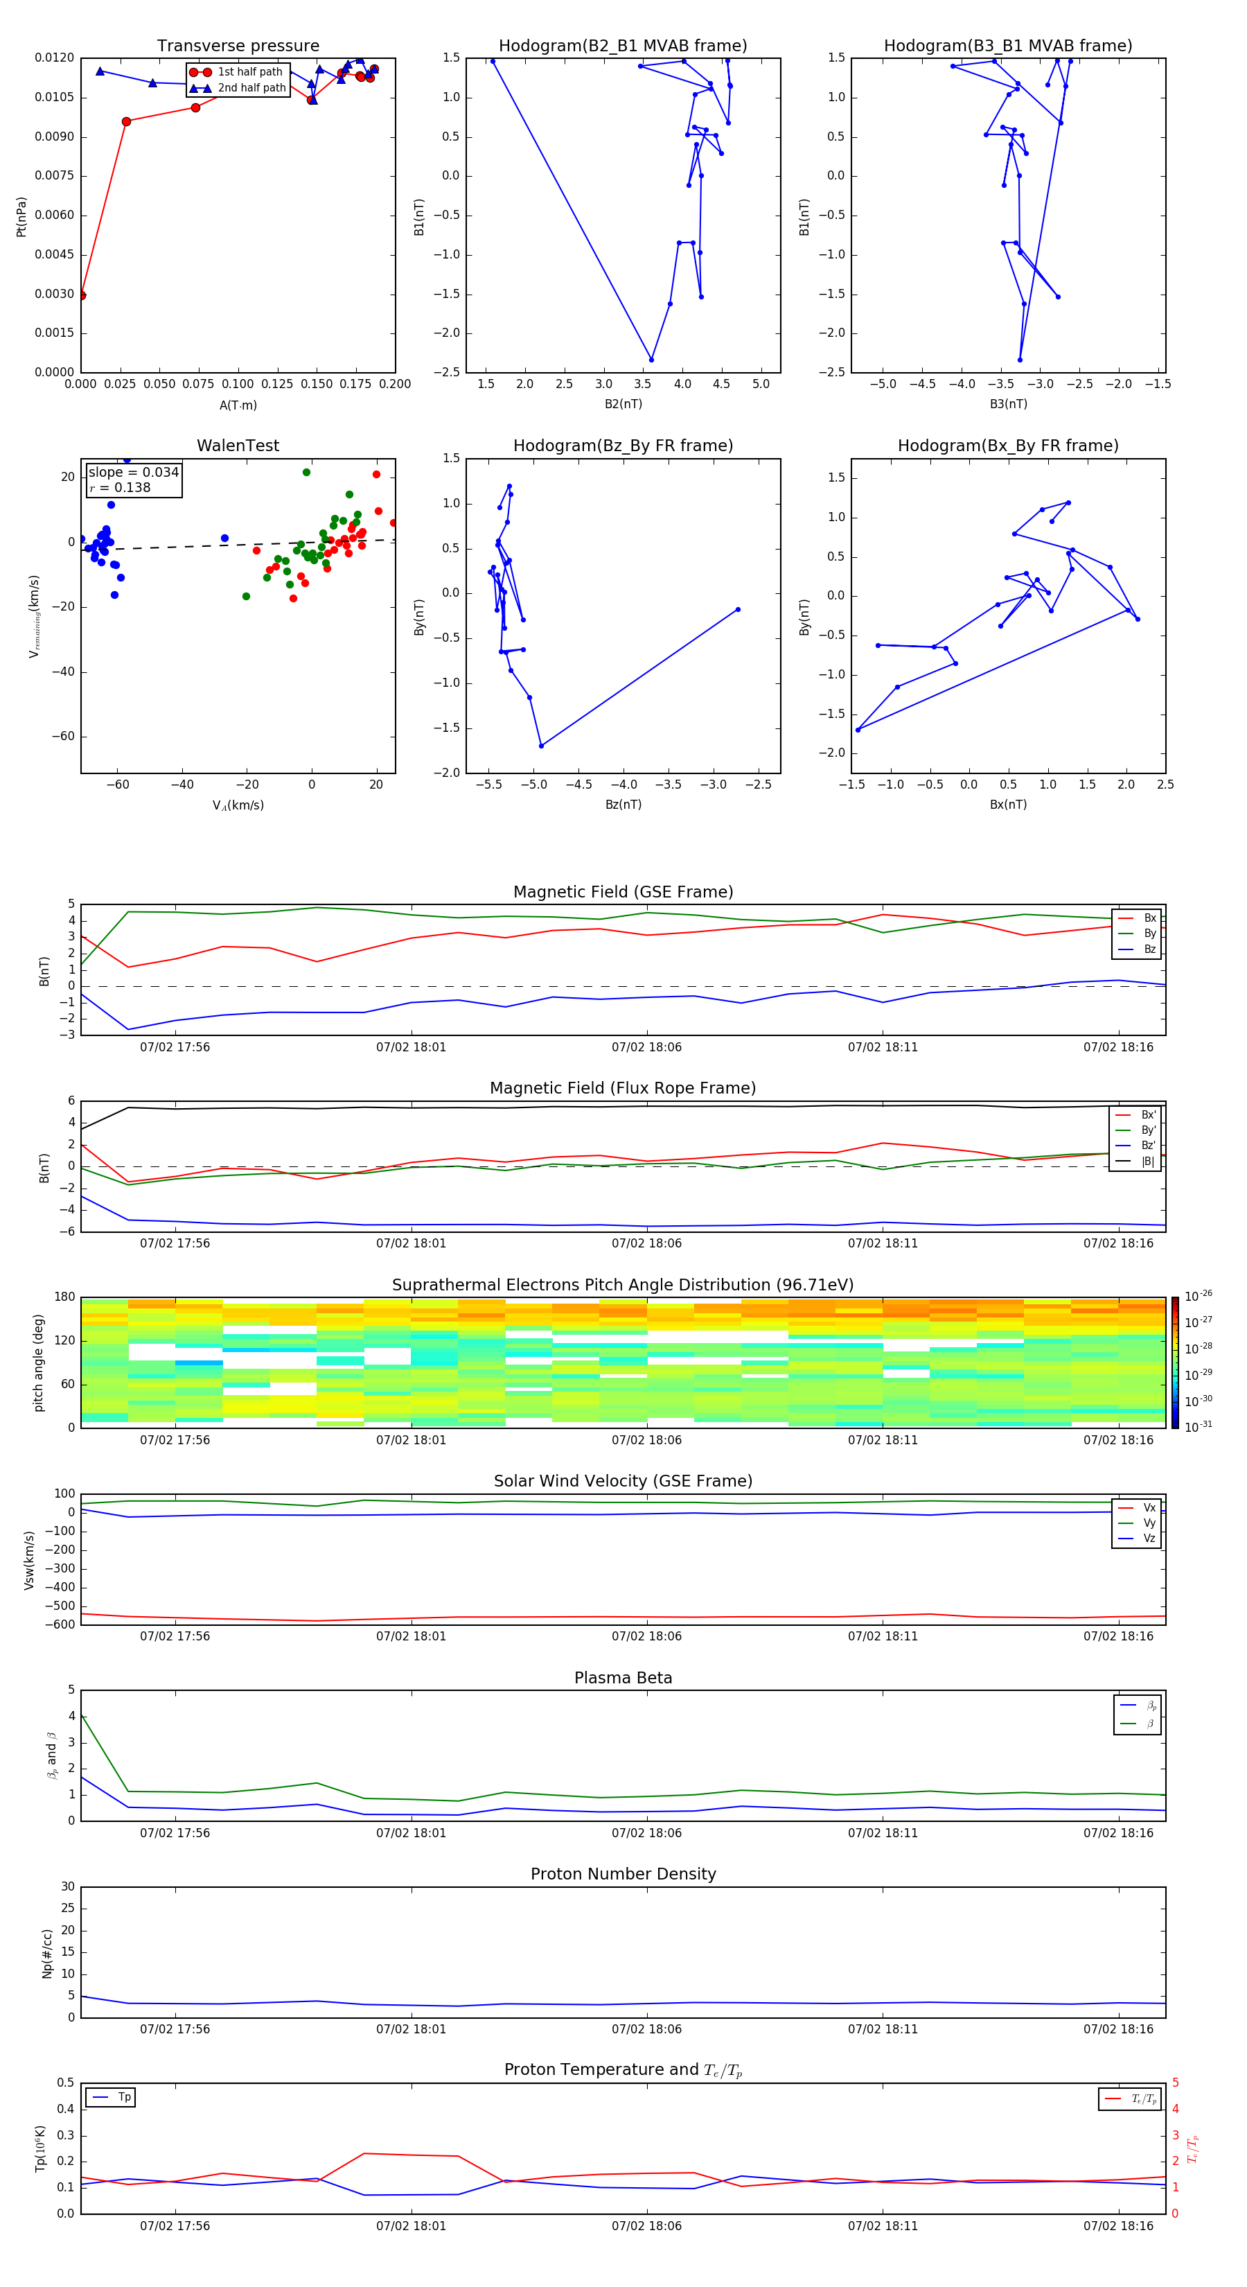
Task: Click '07/02 17:56' tick under GSE field plot
Action: [x=175, y=1048]
